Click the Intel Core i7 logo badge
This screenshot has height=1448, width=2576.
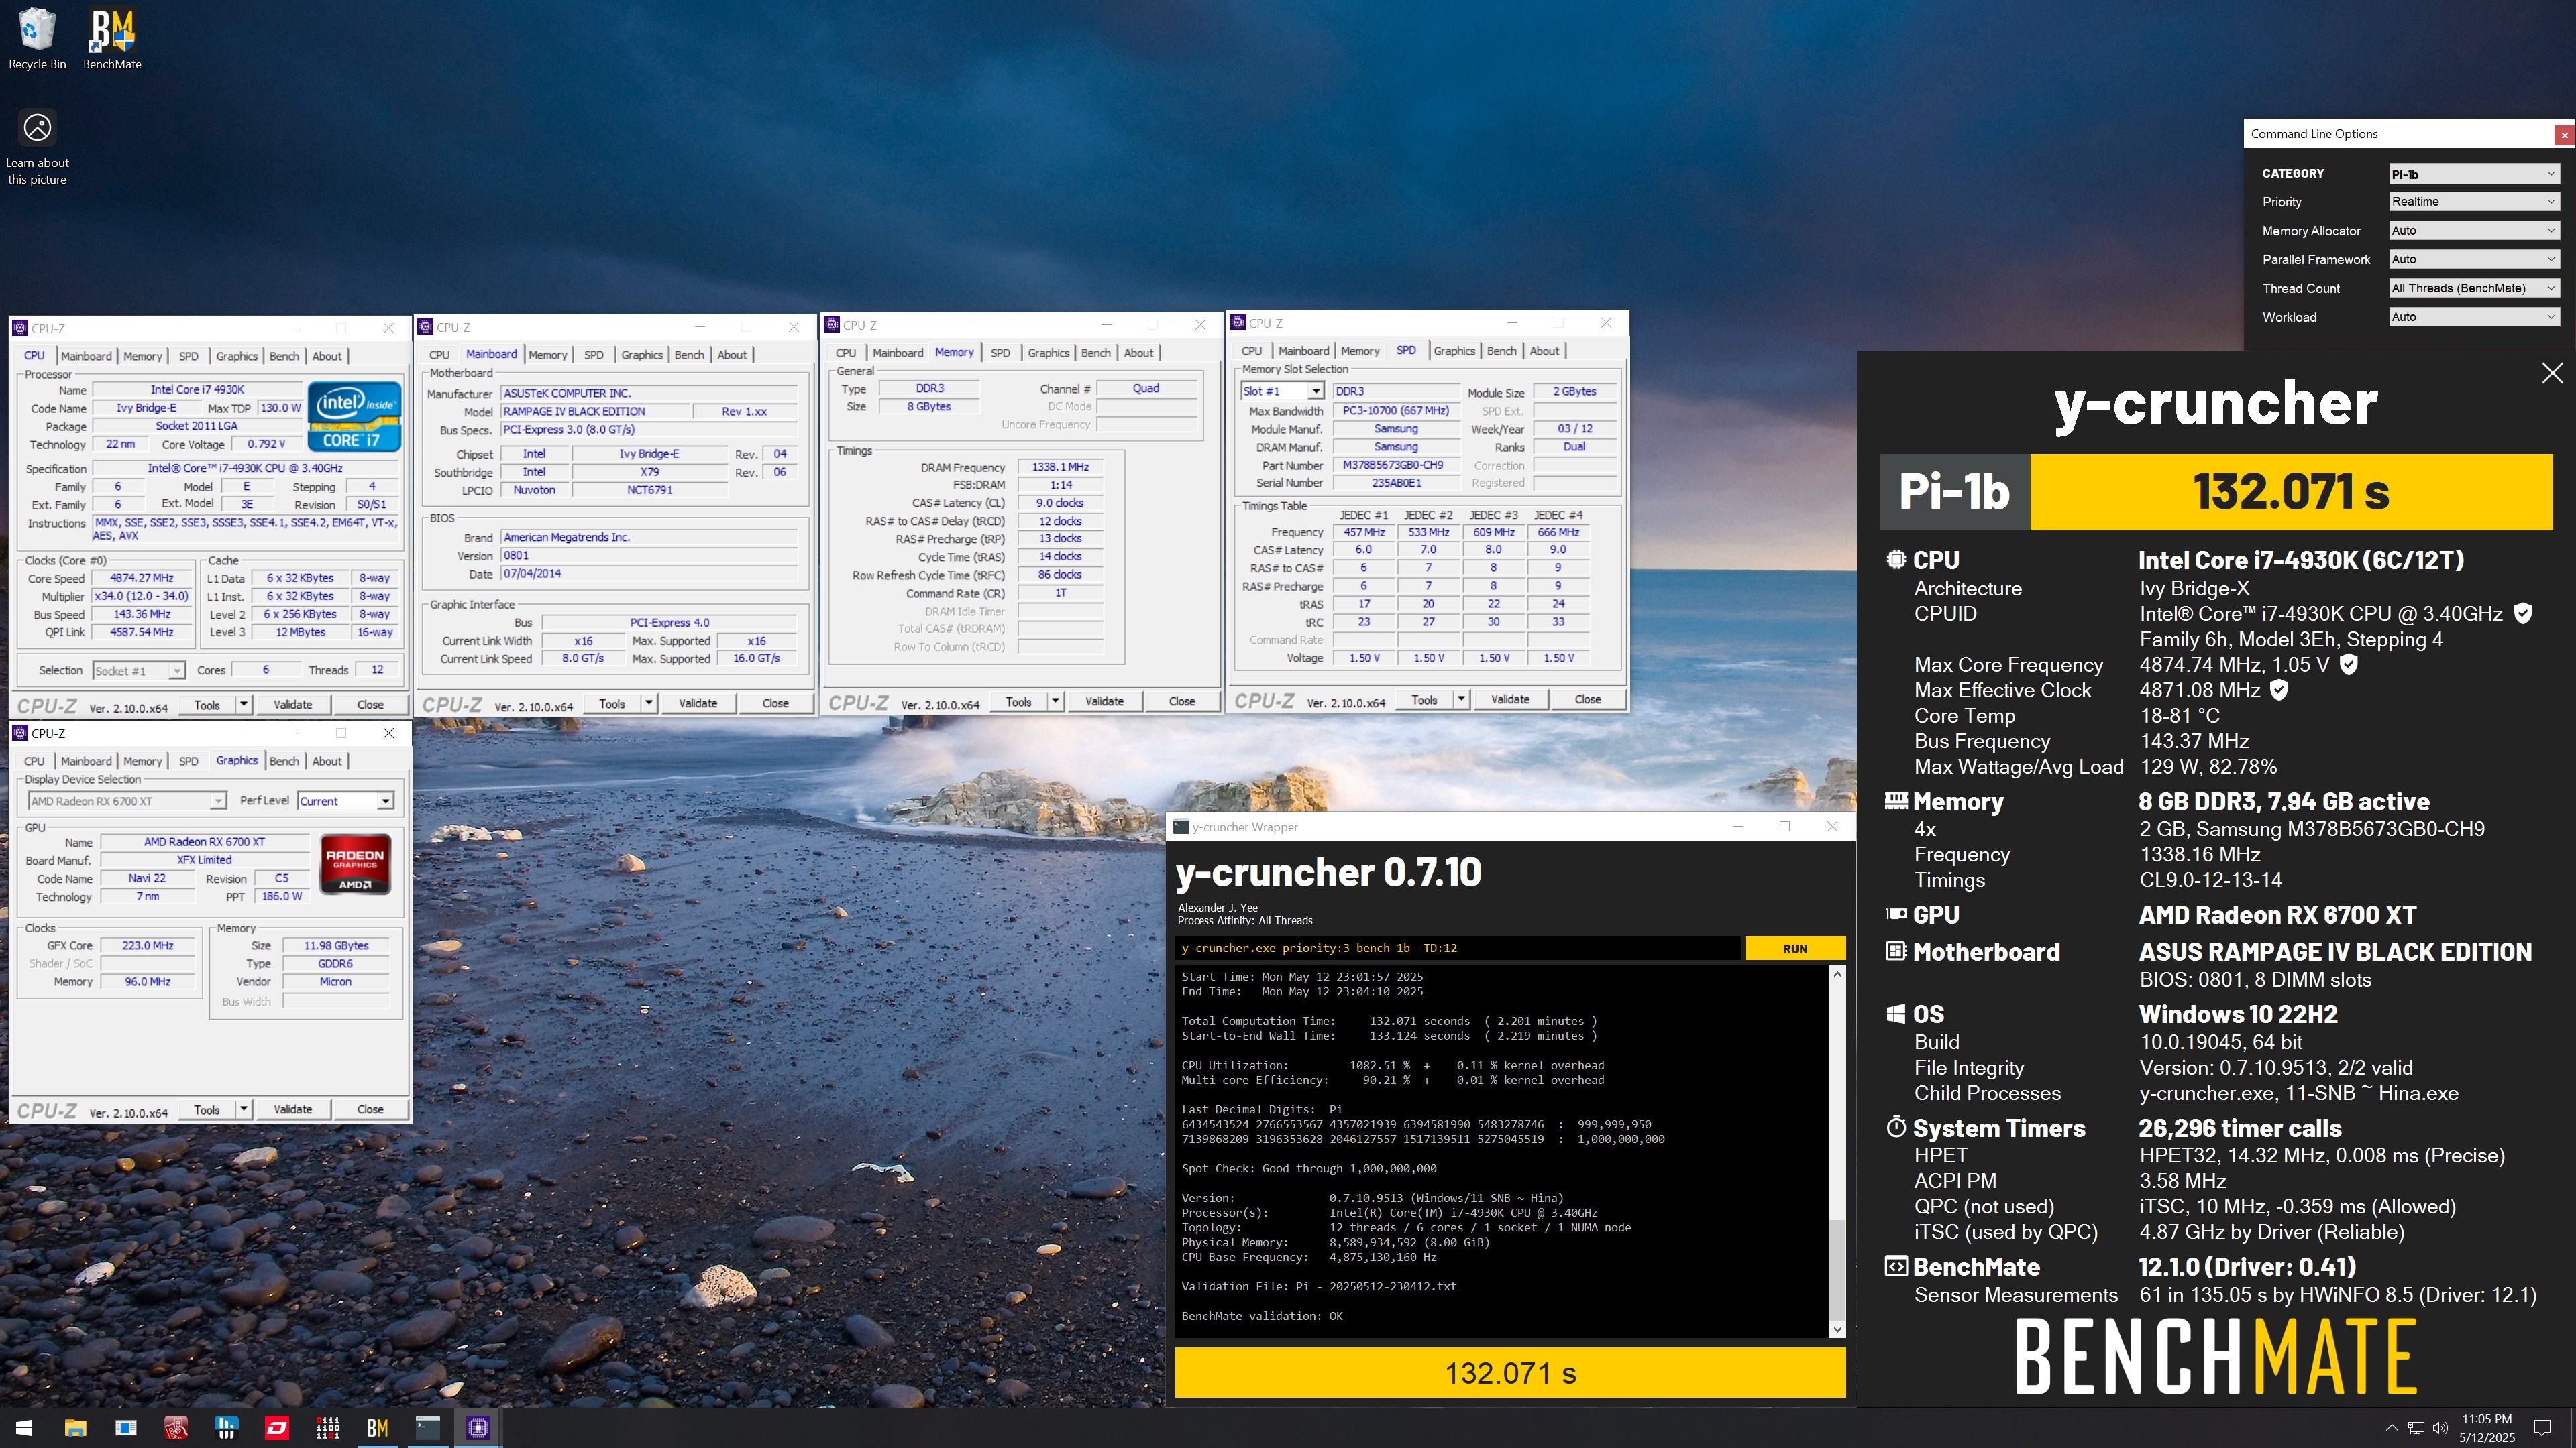coord(355,416)
